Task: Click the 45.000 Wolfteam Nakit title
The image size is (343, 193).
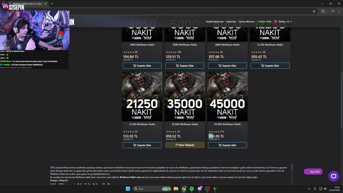Action: tap(227, 124)
